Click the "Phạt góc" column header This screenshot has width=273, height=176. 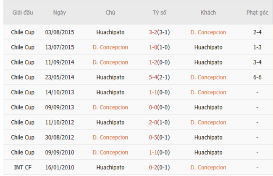pyautogui.click(x=257, y=12)
